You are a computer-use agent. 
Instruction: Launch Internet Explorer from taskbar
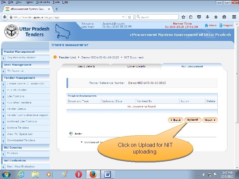[21, 174]
